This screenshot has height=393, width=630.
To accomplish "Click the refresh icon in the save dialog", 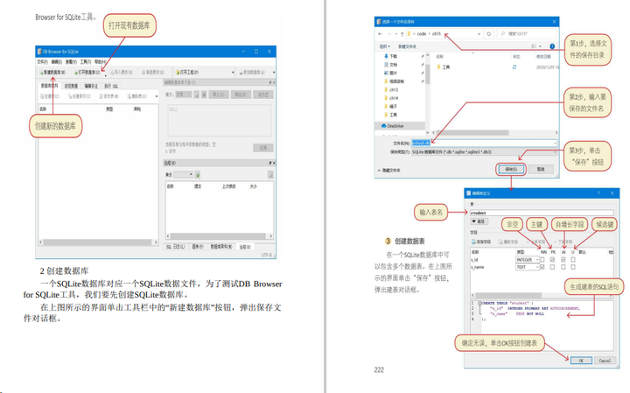I will [489, 34].
